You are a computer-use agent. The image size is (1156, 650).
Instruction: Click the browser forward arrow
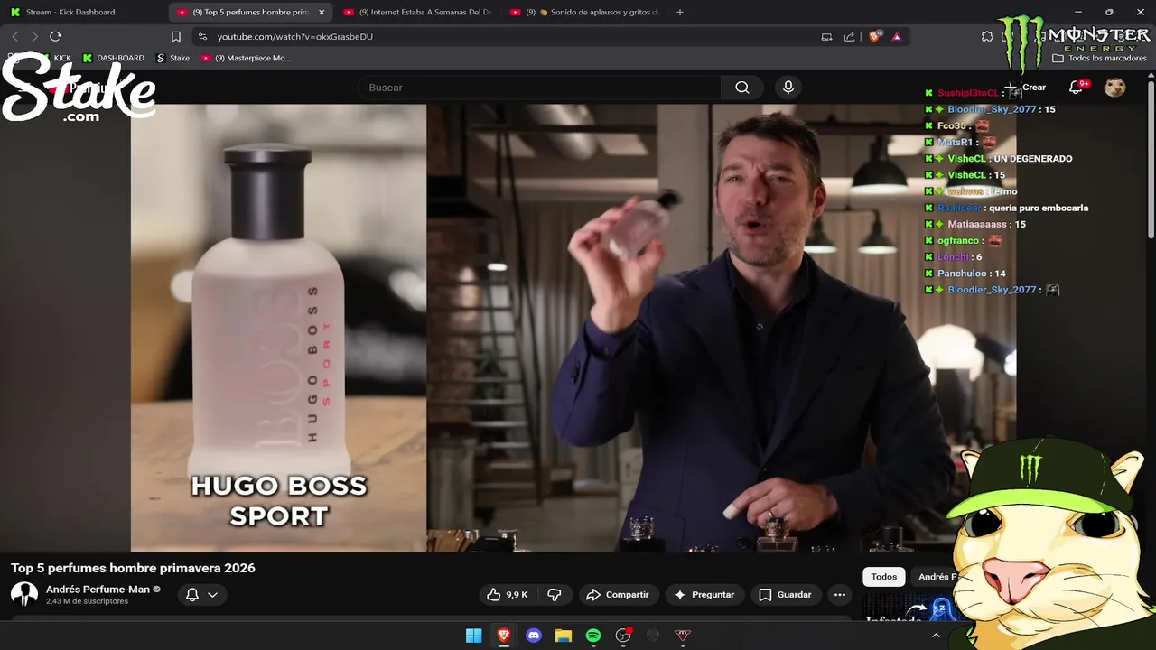[x=34, y=36]
